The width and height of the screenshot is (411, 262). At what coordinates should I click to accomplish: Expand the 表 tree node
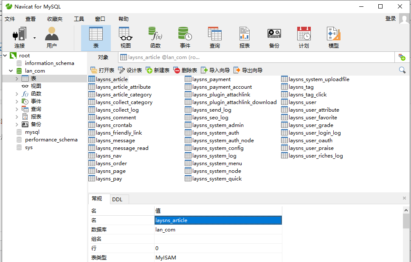(x=17, y=79)
